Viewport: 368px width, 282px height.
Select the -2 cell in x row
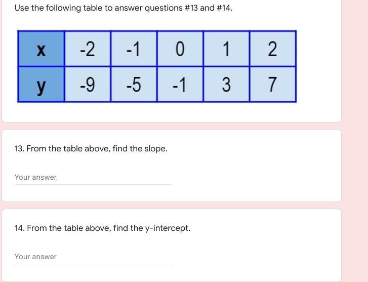coord(87,49)
